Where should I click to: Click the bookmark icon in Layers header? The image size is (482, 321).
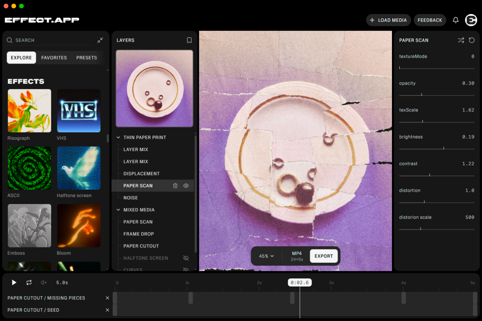tap(189, 40)
